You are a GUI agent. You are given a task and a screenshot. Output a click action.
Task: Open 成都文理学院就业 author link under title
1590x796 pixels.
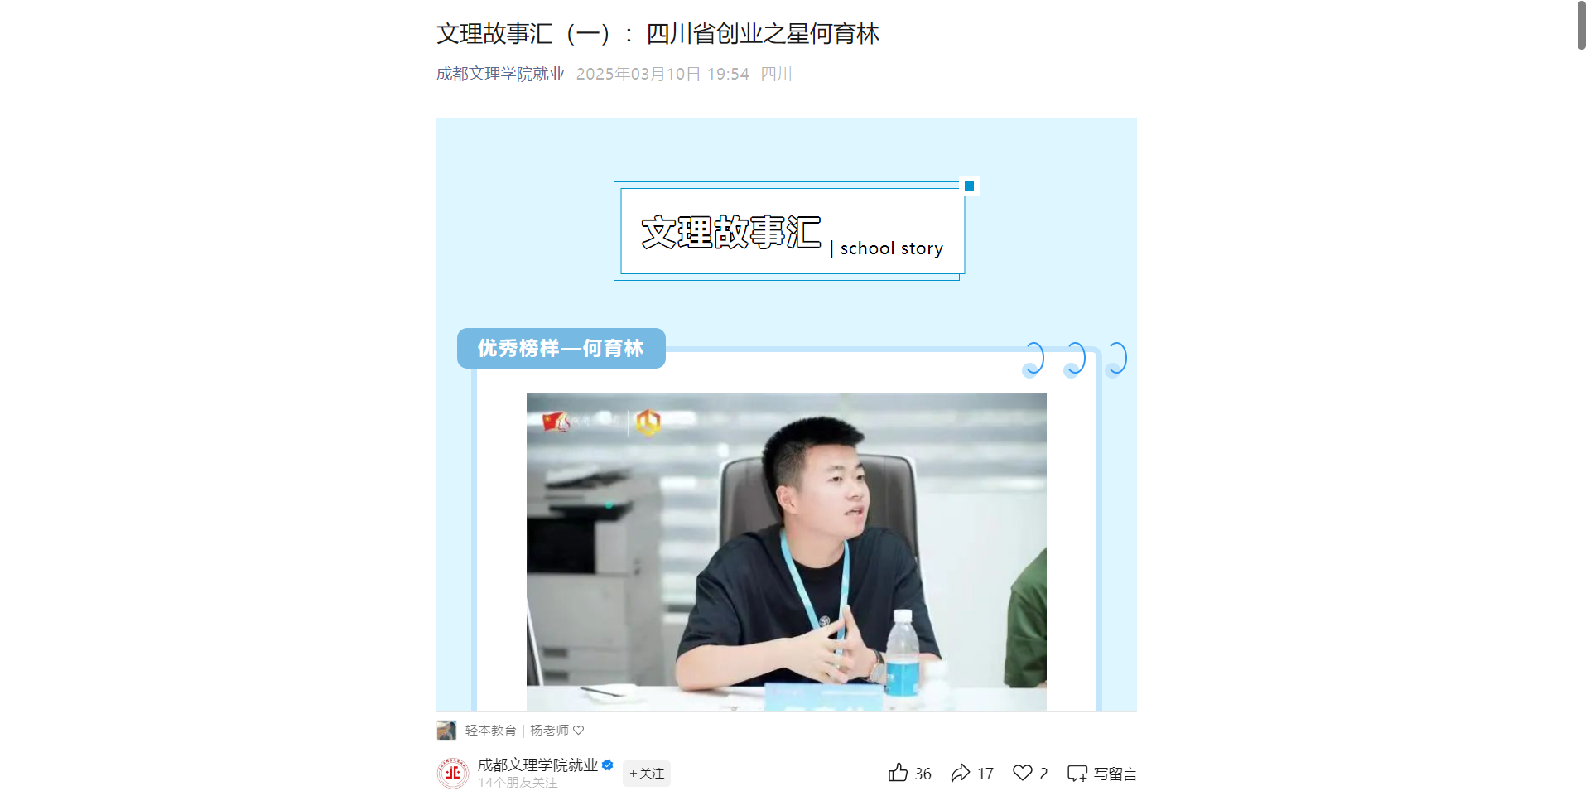click(x=500, y=74)
